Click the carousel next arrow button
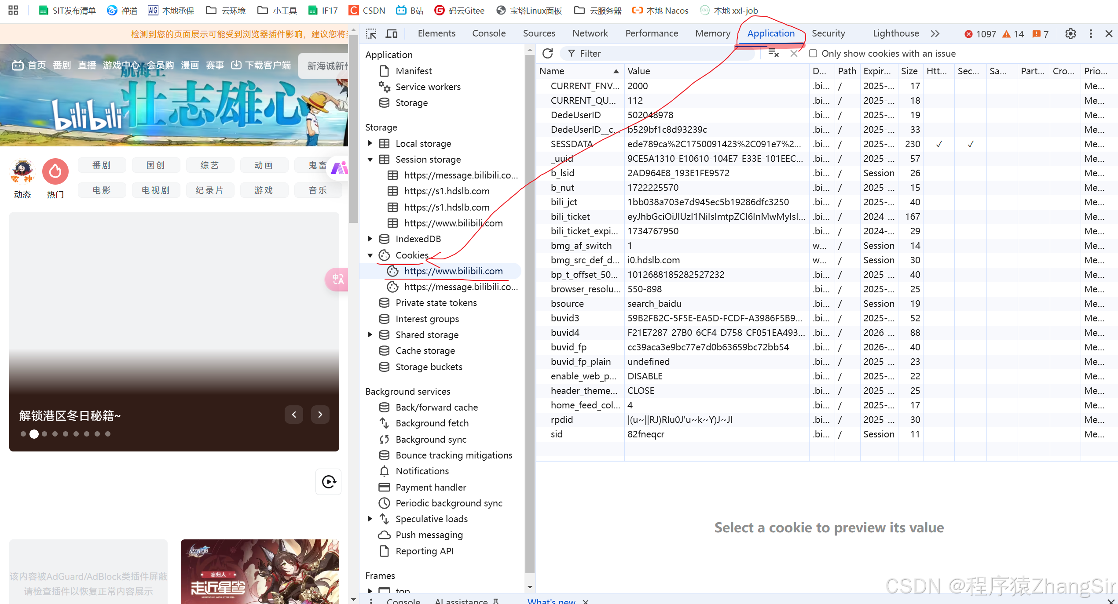The image size is (1118, 604). pos(320,415)
